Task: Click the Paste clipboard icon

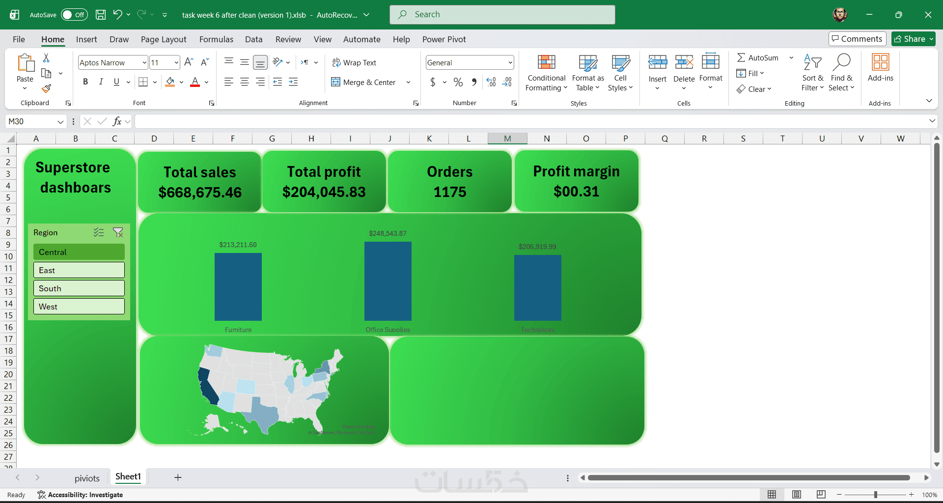Action: point(25,64)
